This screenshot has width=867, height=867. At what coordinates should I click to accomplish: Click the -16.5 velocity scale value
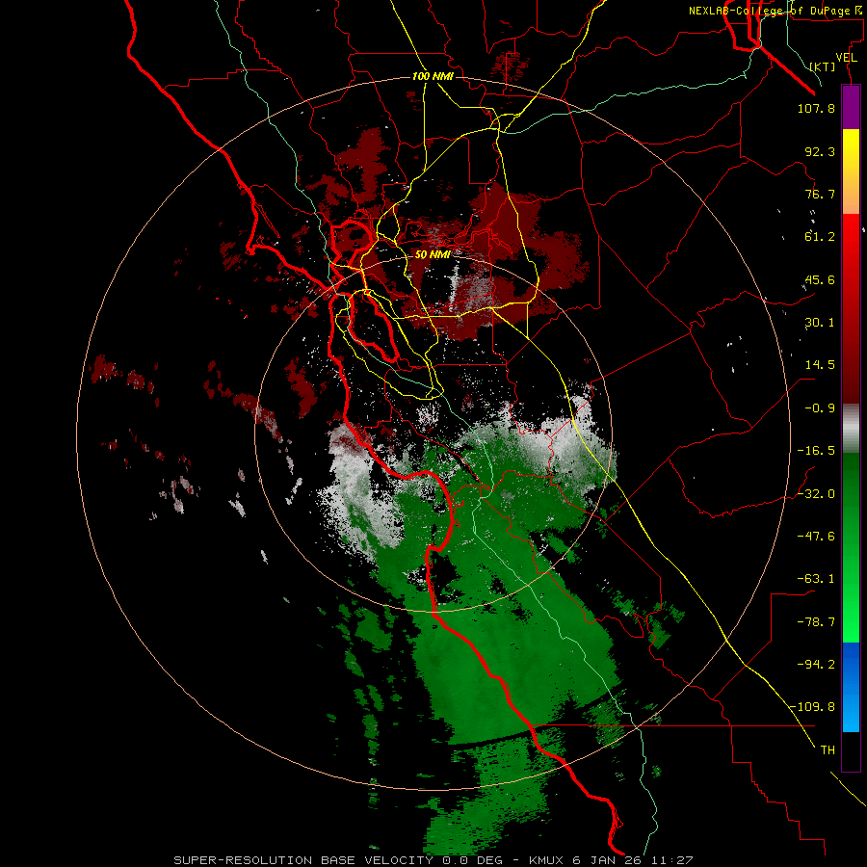pyautogui.click(x=816, y=451)
